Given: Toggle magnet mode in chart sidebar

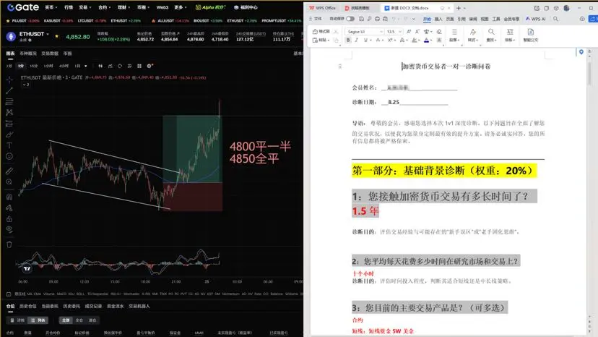Looking at the screenshot, I should click(x=9, y=197).
